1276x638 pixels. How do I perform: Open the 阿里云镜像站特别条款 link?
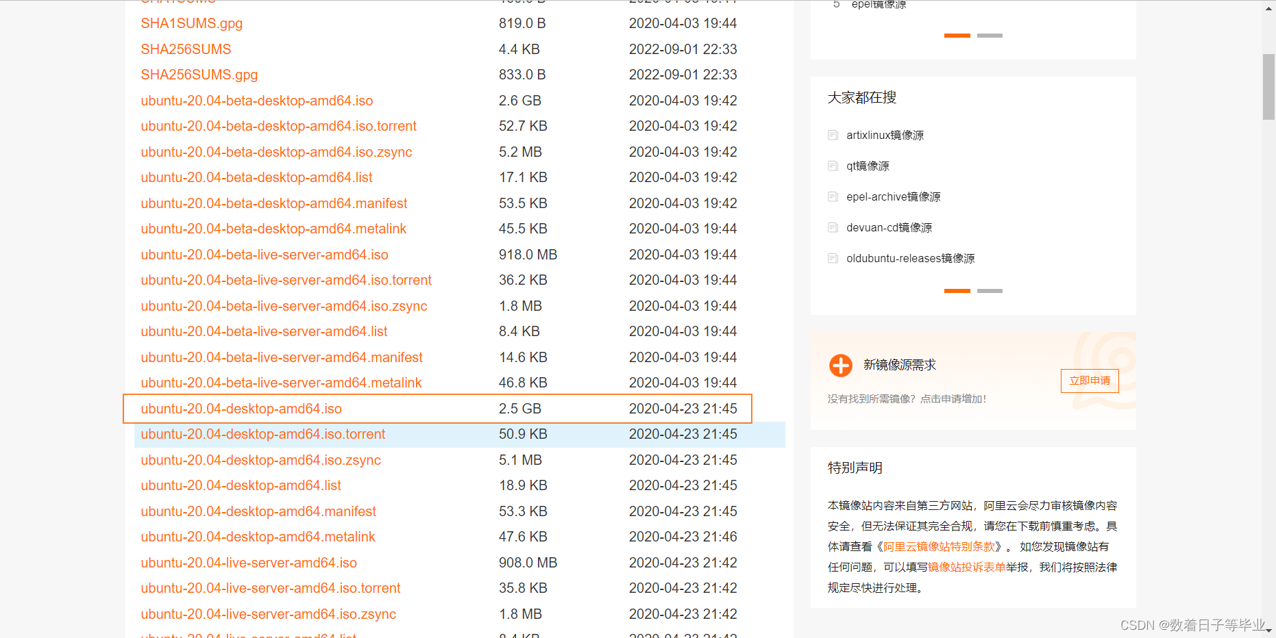pos(939,546)
